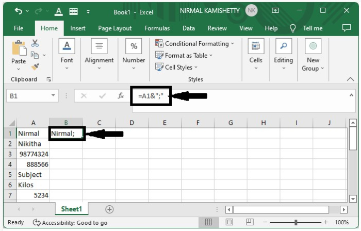Click the Insert Function fx icon
This screenshot has width=361, height=231.
[x=121, y=96]
